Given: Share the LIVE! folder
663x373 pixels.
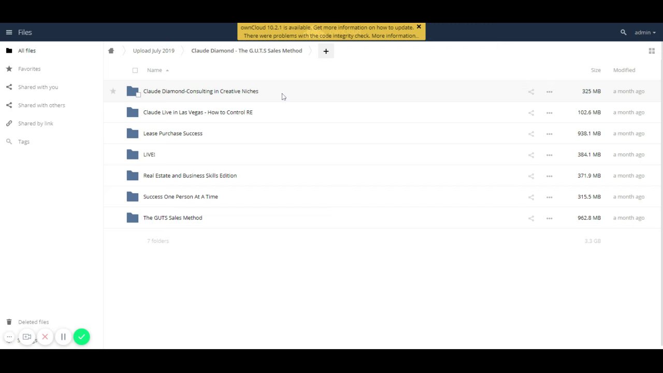Looking at the screenshot, I should click(531, 155).
